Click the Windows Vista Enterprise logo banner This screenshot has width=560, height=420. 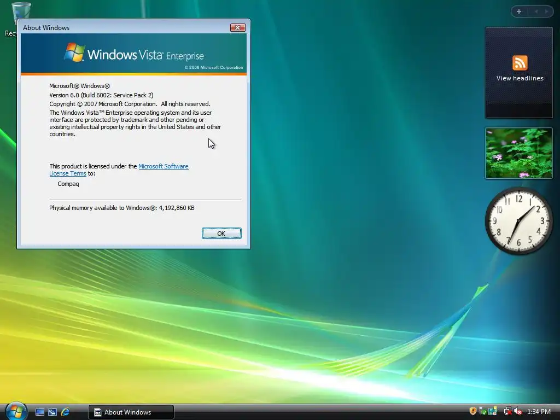coord(133,53)
